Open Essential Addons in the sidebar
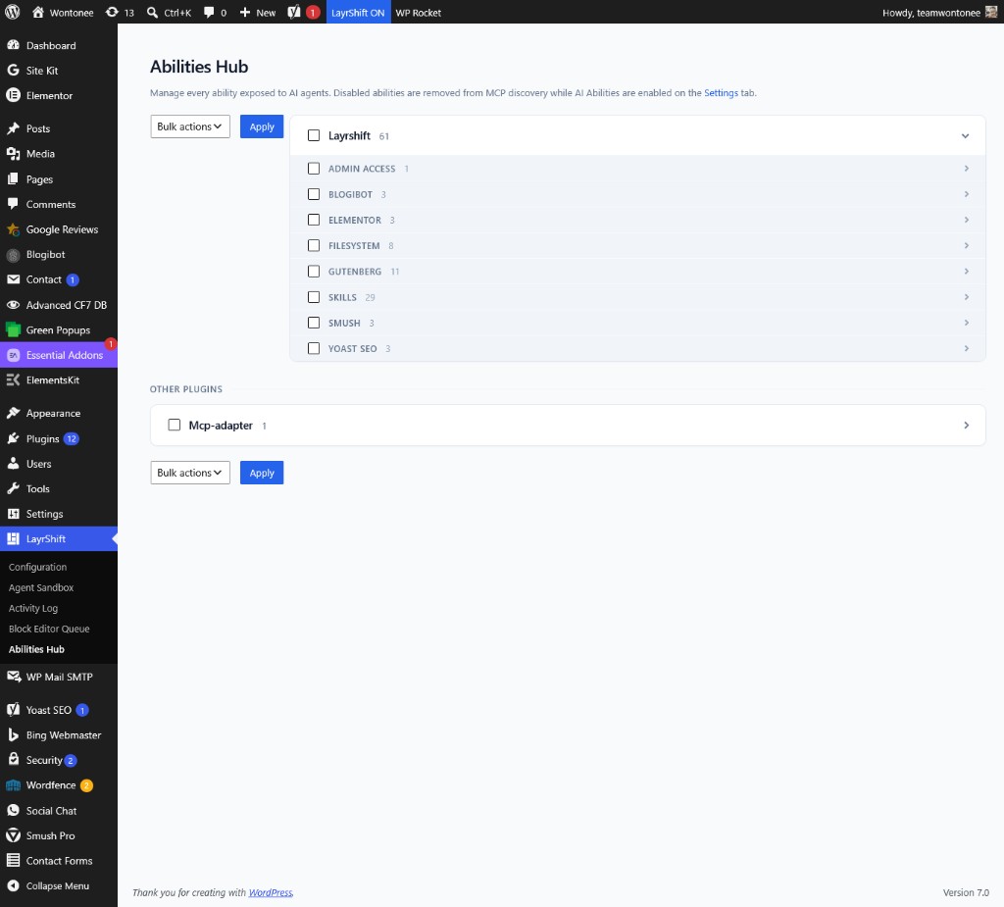 pyautogui.click(x=59, y=355)
